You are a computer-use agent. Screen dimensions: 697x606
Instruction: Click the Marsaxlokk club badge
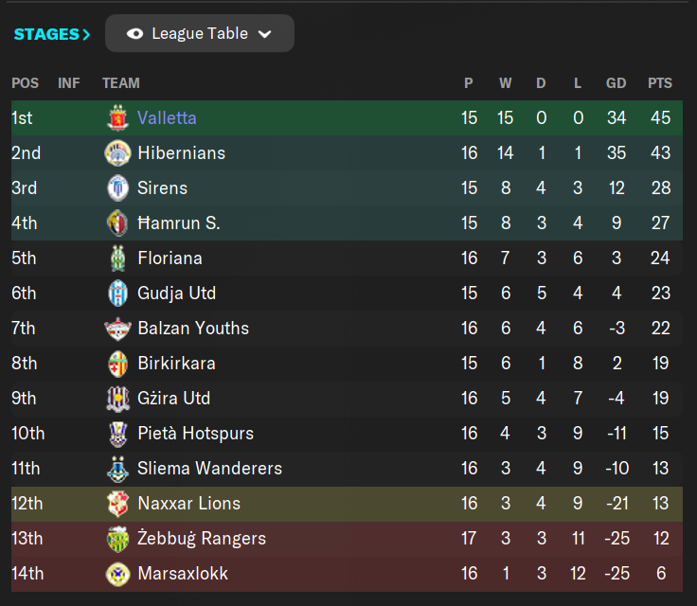click(117, 574)
